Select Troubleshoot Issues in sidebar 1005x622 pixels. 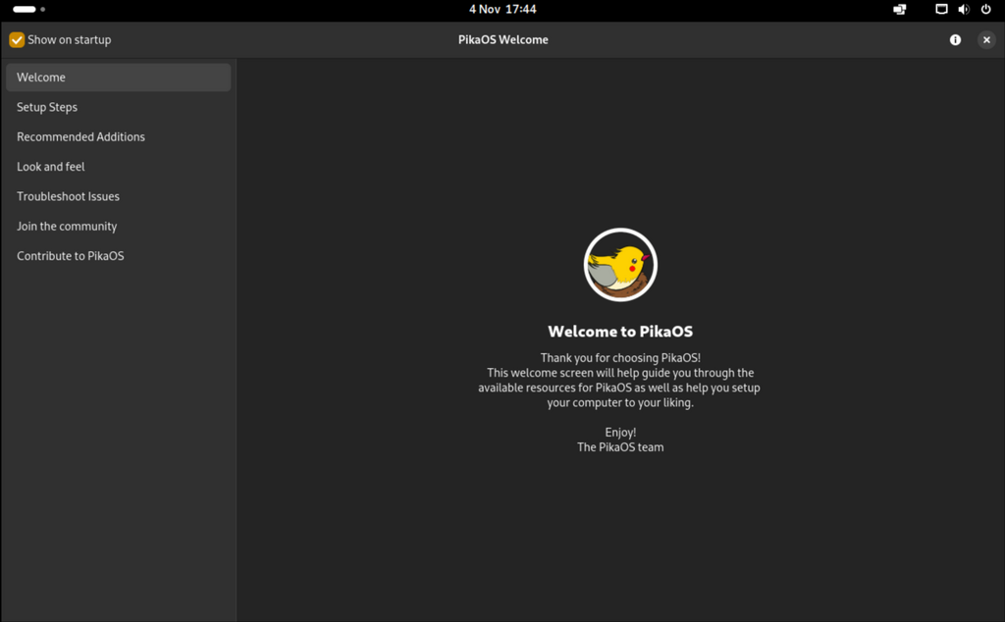click(119, 196)
